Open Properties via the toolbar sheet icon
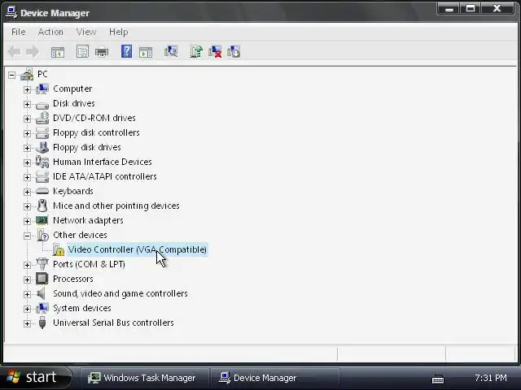This screenshot has height=390, width=521. click(x=82, y=51)
